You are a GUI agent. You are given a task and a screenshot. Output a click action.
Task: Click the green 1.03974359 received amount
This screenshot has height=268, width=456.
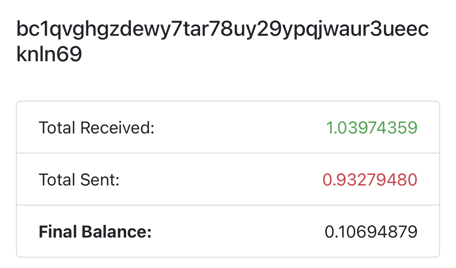pos(371,127)
